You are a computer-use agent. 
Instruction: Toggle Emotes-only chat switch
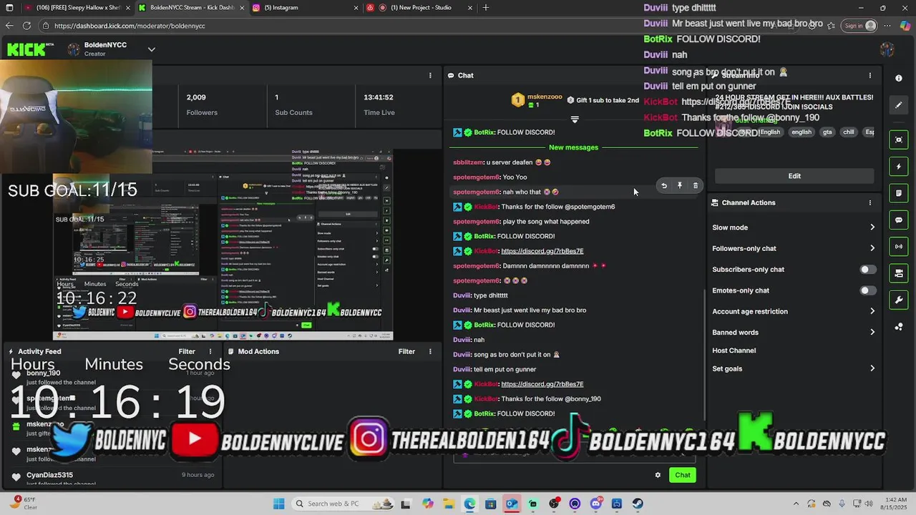click(867, 290)
